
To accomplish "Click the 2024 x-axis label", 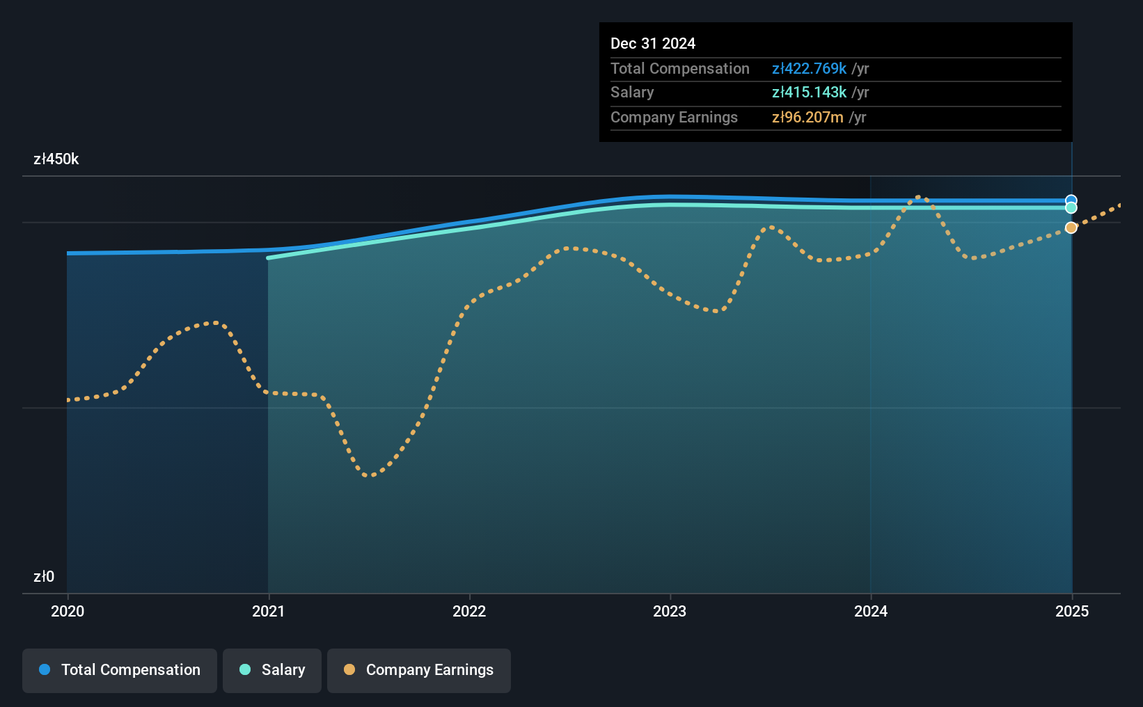I will pyautogui.click(x=871, y=611).
